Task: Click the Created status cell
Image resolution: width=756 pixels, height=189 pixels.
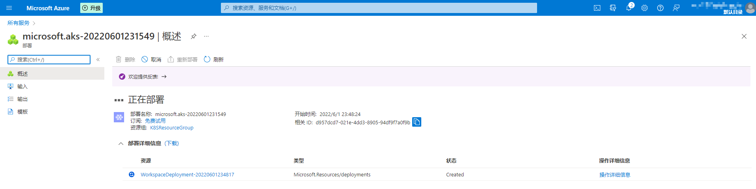Action: click(455, 174)
